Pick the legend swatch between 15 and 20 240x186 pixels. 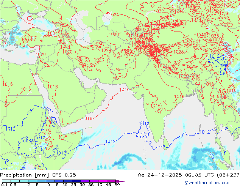(x=59, y=181)
